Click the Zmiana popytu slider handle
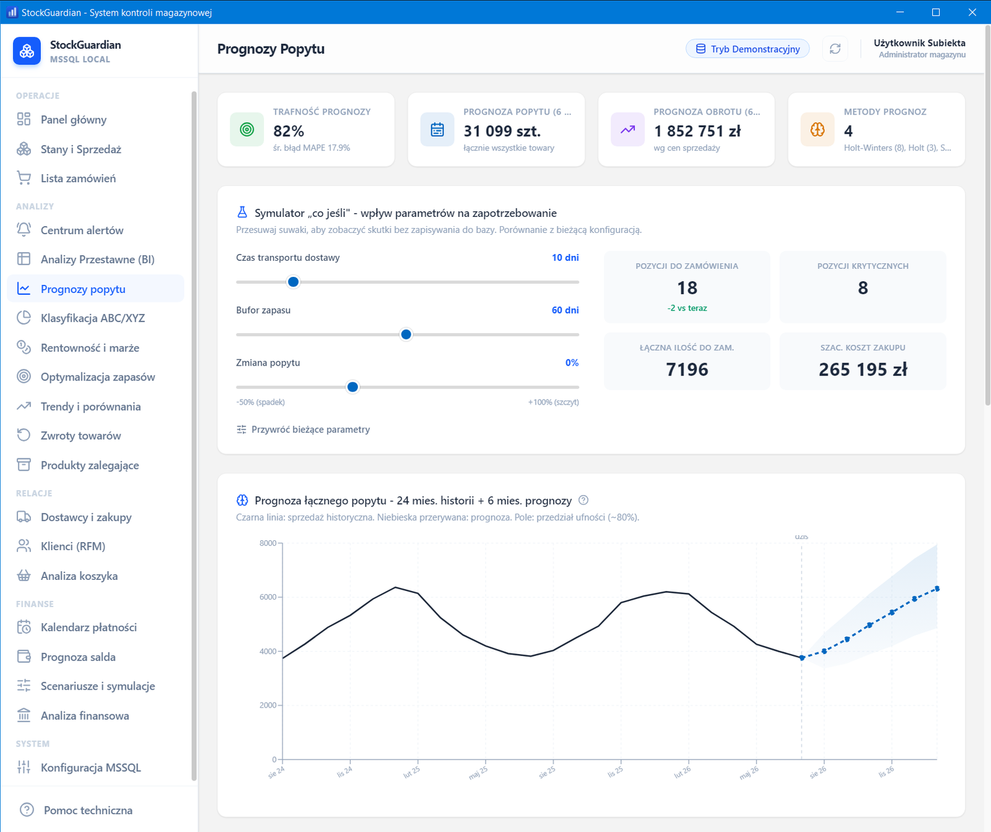The width and height of the screenshot is (991, 832). (x=352, y=387)
